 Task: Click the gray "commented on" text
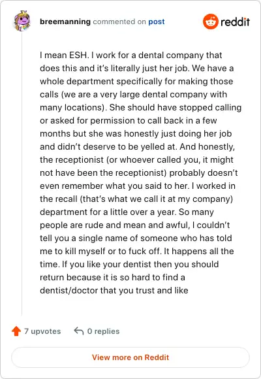tap(119, 22)
